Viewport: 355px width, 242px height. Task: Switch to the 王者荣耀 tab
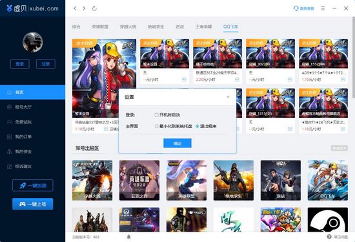[x=203, y=27]
